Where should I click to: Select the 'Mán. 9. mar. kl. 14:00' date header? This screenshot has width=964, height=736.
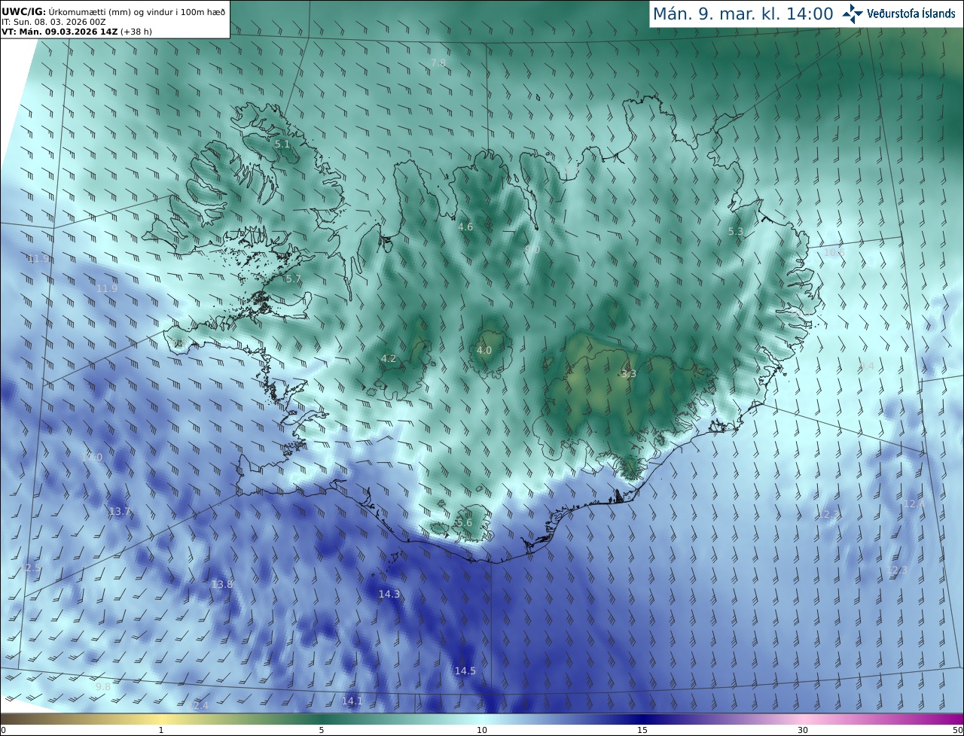point(743,14)
